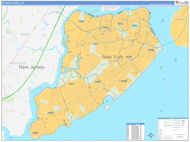Select ZIP code label 10312
Image resolution: width=190 pixels, height=142 pixels.
[71, 84]
